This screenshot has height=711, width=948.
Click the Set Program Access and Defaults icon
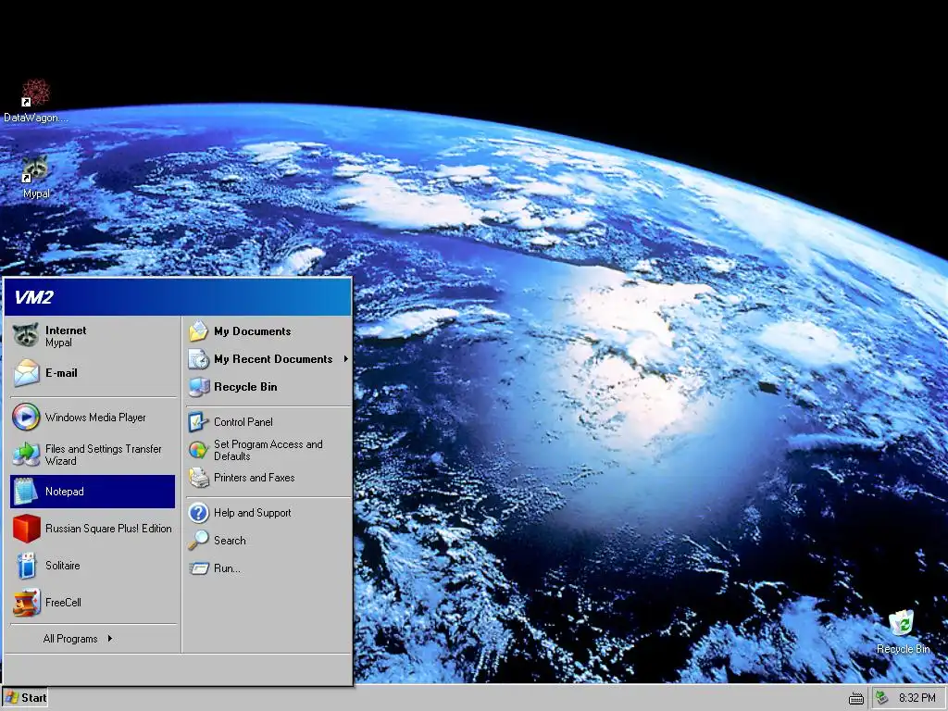click(198, 450)
